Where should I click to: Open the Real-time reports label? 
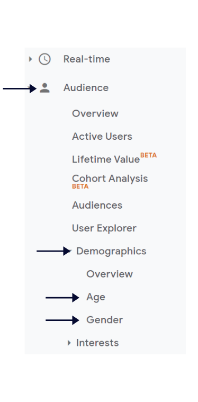pos(87,59)
